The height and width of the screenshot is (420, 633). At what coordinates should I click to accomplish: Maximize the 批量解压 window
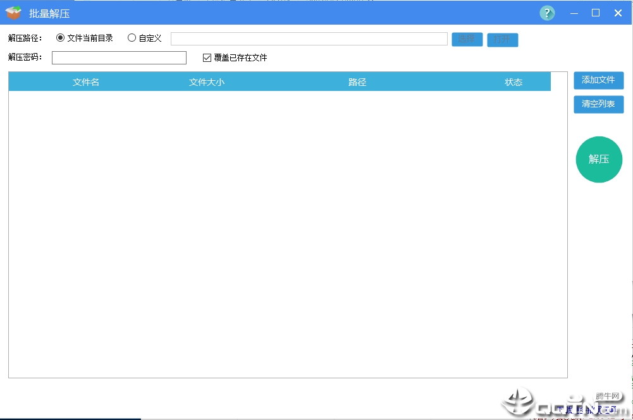tap(596, 13)
